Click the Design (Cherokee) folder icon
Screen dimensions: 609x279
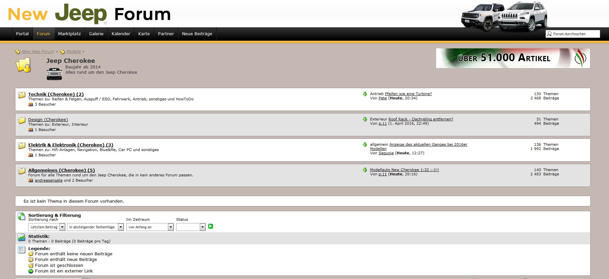click(22, 120)
